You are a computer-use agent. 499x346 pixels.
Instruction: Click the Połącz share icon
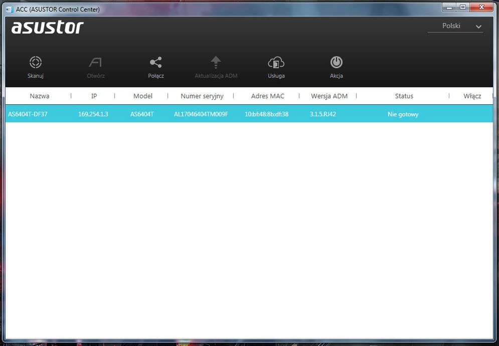(x=155, y=62)
